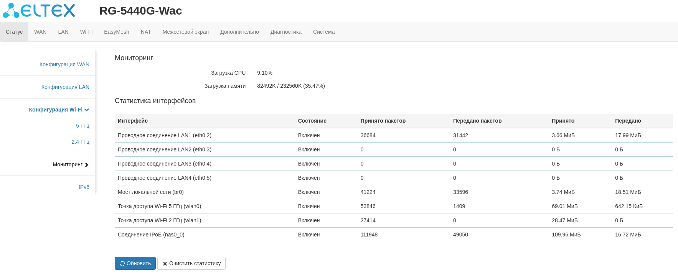Open the LAN tab
Viewport: 678px width, 274px height.
tap(63, 32)
